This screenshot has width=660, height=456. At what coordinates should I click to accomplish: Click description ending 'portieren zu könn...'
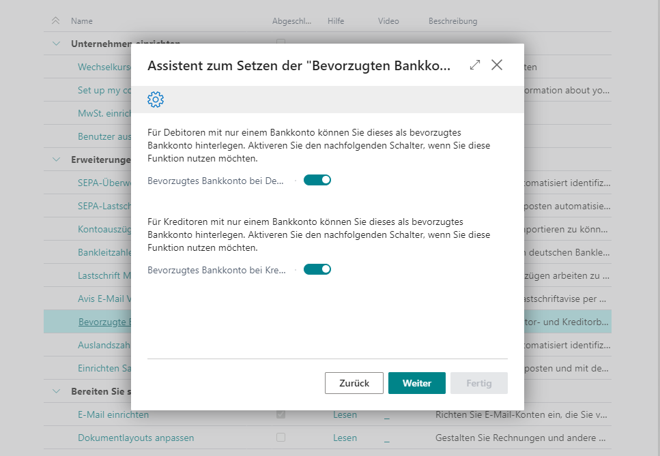tap(566, 229)
